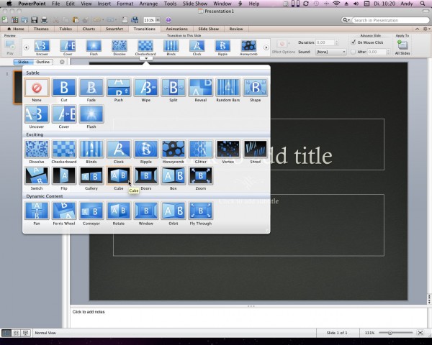Switch to slide sorter view in status bar
Viewport: 432px width, 345px height.
click(x=16, y=333)
